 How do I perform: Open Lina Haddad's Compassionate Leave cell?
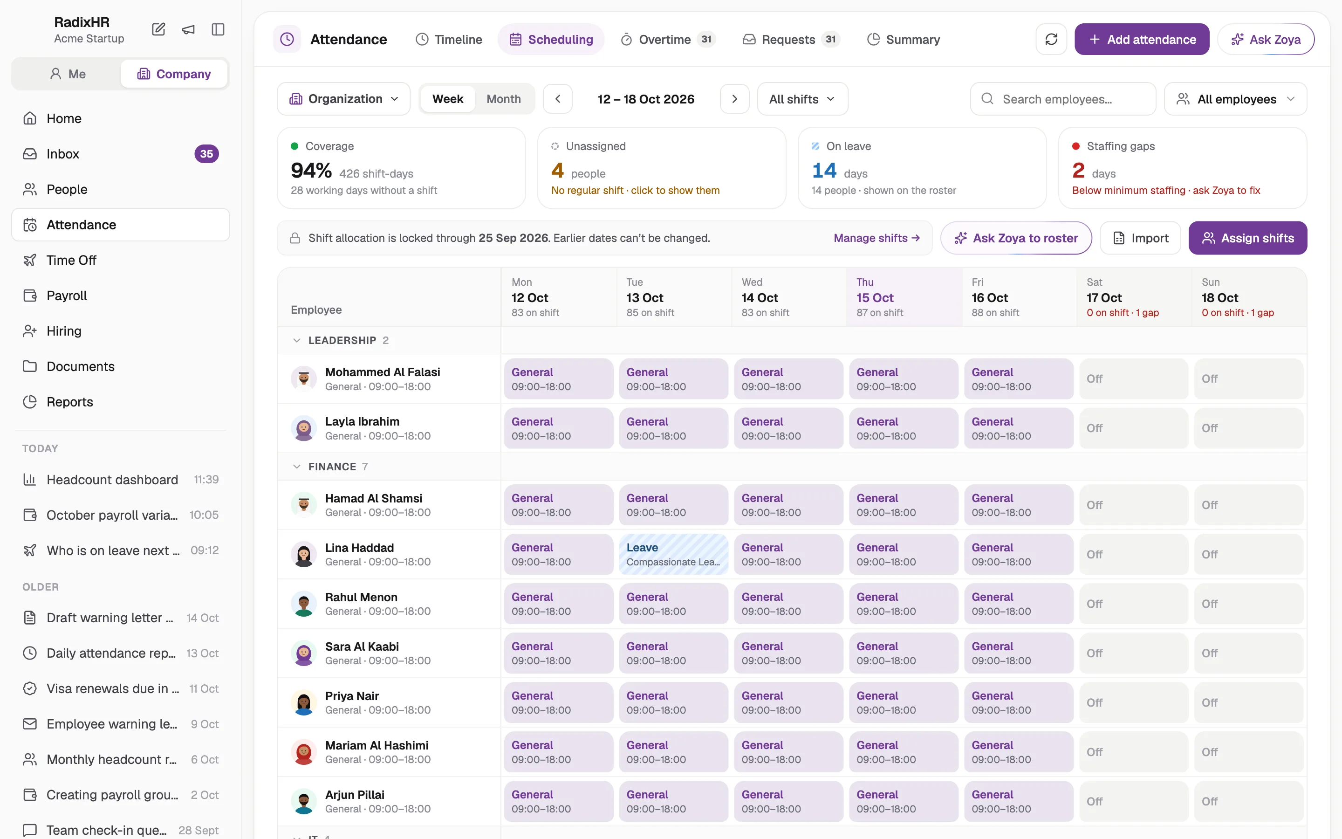[x=673, y=554]
